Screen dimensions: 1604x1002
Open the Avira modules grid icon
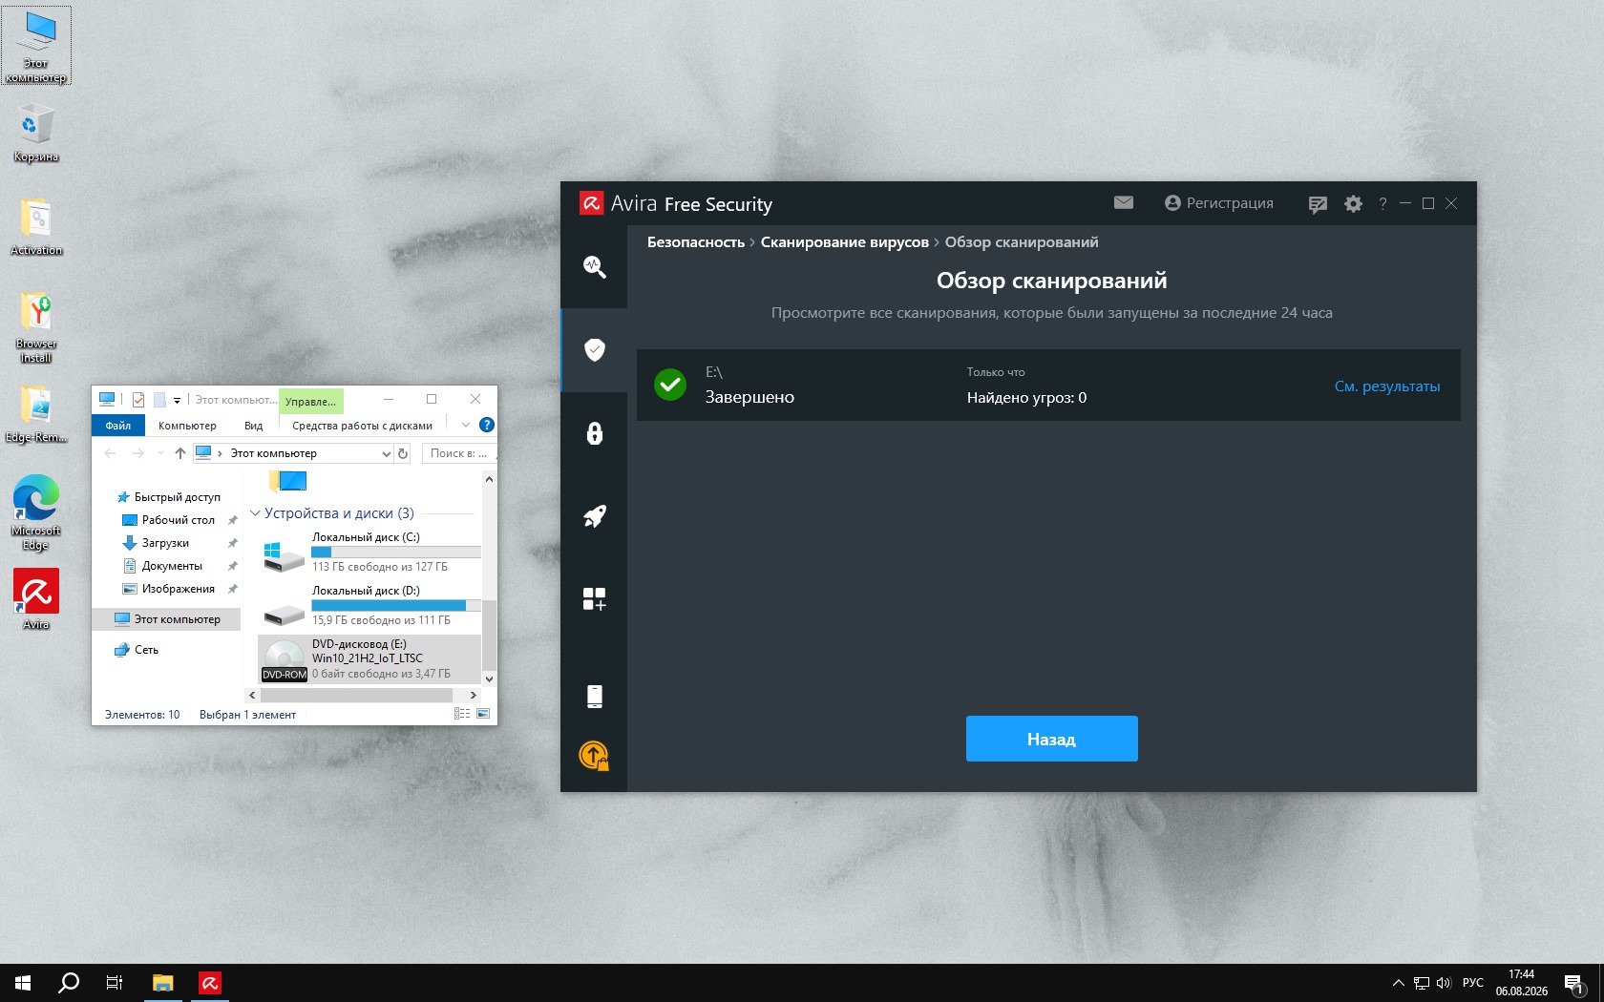click(x=594, y=598)
